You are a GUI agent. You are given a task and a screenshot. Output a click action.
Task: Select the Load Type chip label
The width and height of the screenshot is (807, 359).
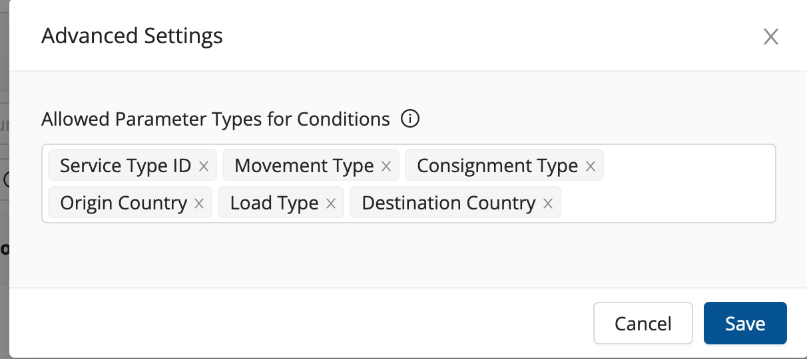click(274, 203)
